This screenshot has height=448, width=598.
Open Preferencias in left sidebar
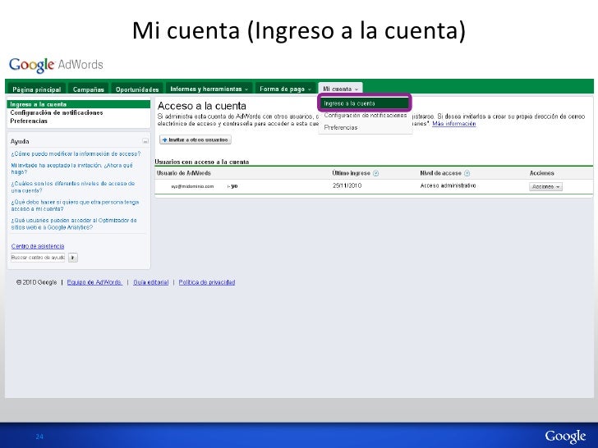[x=29, y=121]
